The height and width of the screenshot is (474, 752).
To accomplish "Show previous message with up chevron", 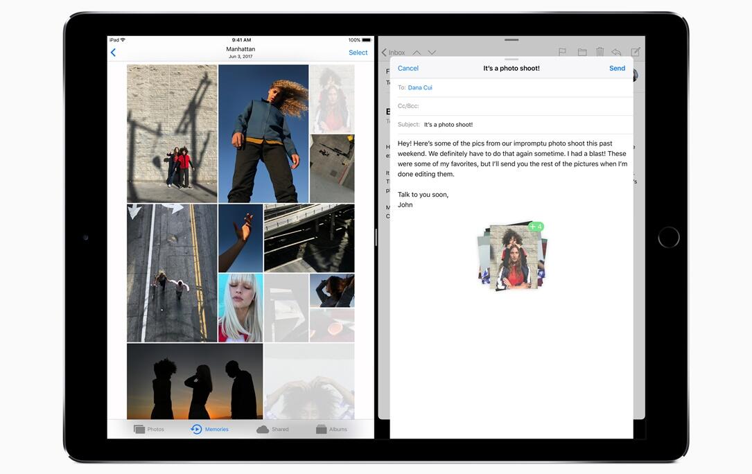I will [x=417, y=53].
